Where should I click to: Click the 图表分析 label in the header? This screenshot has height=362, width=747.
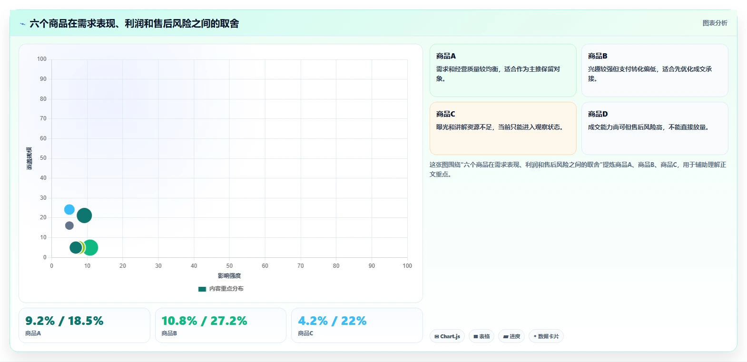[715, 23]
